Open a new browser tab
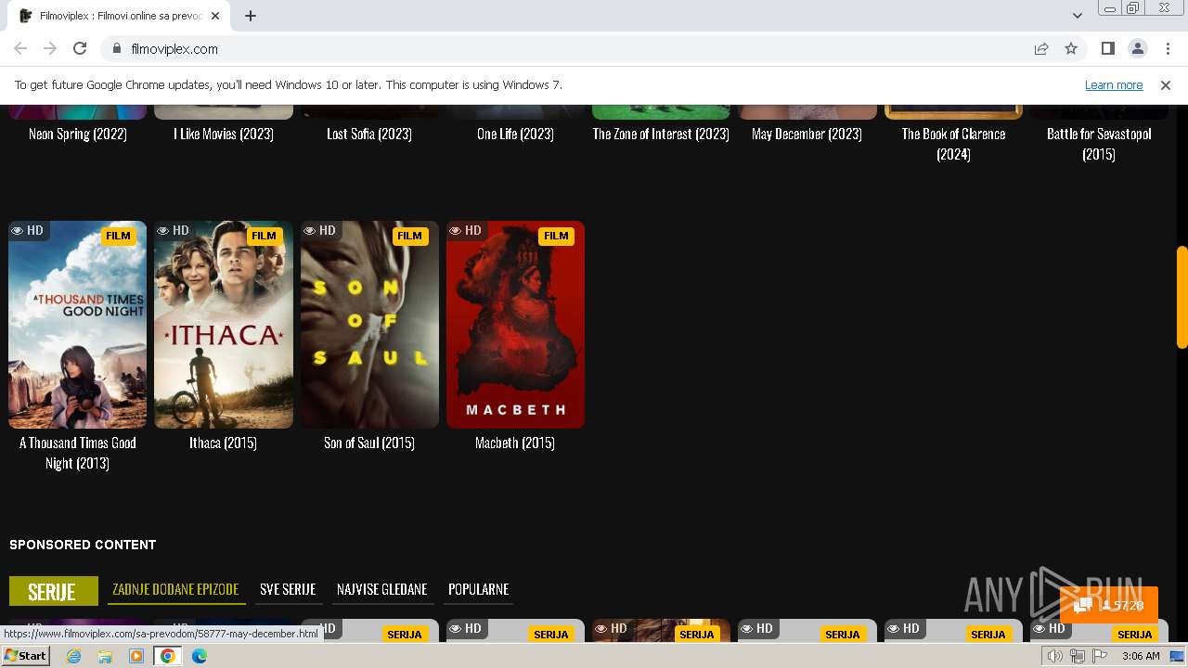The width and height of the screenshot is (1188, 668). click(251, 16)
